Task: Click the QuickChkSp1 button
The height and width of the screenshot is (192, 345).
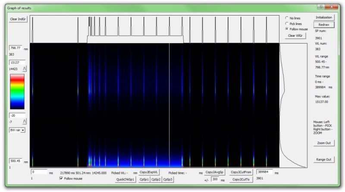Action: click(125, 179)
